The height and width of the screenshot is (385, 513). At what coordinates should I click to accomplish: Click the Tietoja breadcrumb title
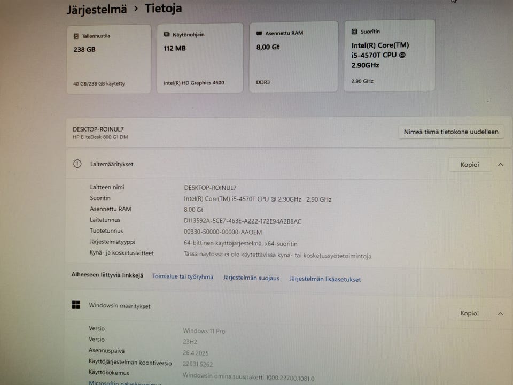pos(164,8)
